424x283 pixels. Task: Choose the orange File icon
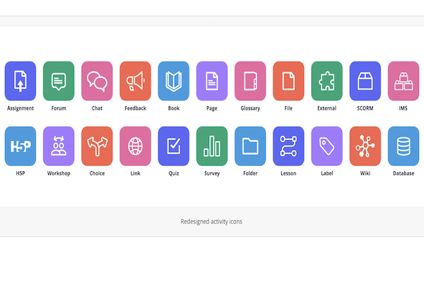point(288,81)
